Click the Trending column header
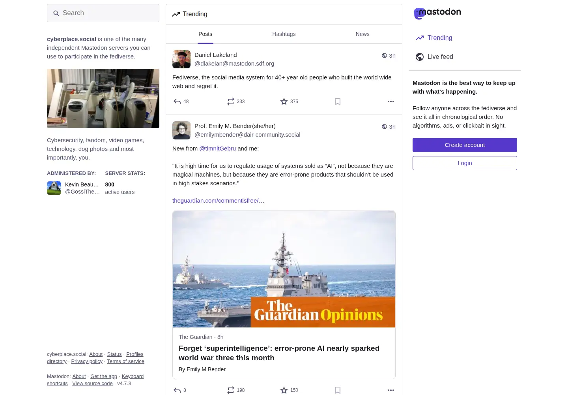 [284, 14]
